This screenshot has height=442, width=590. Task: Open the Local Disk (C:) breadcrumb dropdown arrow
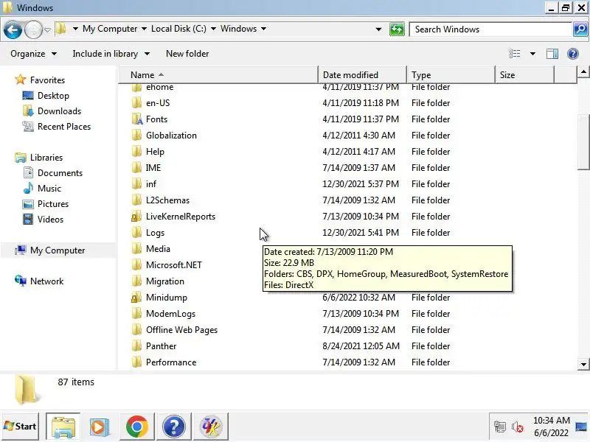click(213, 29)
